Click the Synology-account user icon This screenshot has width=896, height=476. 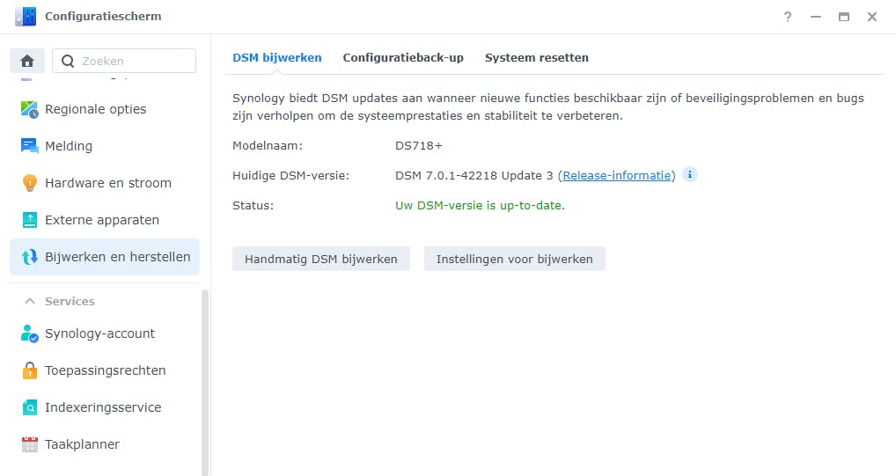(x=30, y=333)
